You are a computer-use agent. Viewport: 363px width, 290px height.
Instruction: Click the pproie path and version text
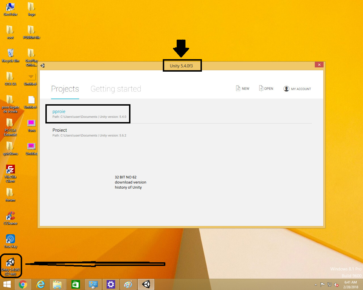coord(89,117)
